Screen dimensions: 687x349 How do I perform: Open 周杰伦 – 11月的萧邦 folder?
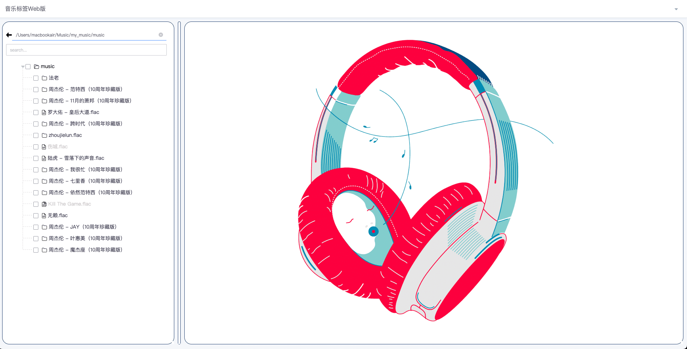point(91,101)
